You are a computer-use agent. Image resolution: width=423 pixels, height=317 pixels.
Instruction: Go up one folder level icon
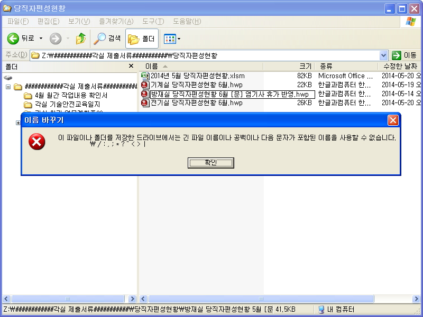point(81,39)
